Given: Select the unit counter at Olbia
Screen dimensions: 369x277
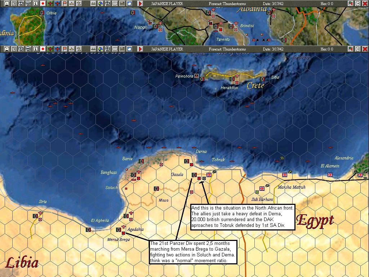Looking at the screenshot, I should 42,13.
